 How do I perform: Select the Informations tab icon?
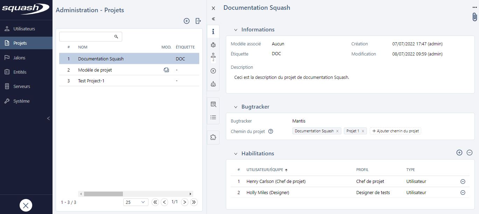pyautogui.click(x=213, y=31)
